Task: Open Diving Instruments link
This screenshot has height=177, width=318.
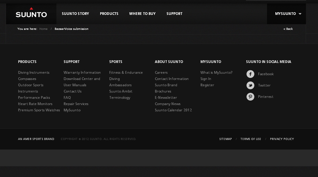Action: (34, 73)
